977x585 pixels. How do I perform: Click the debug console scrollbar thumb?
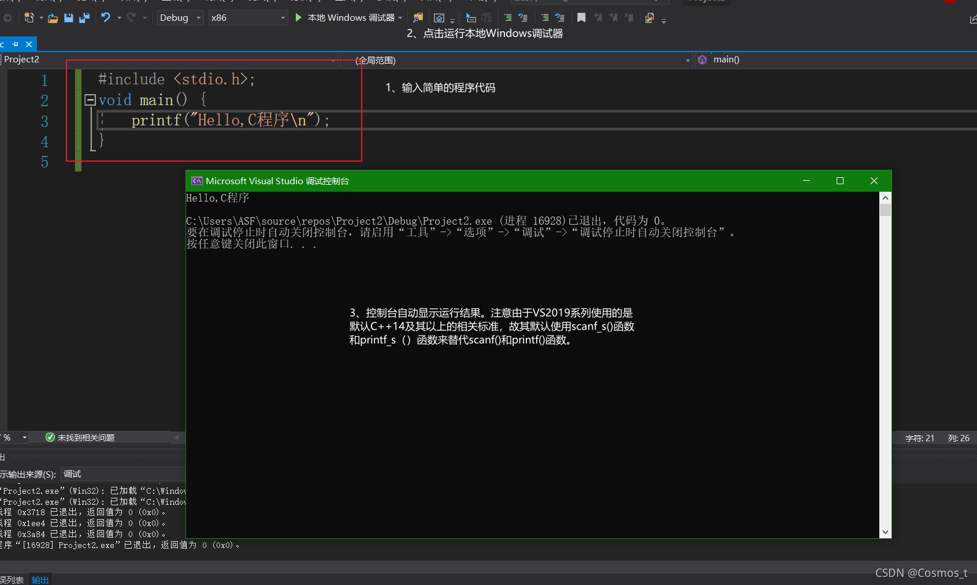[x=885, y=210]
